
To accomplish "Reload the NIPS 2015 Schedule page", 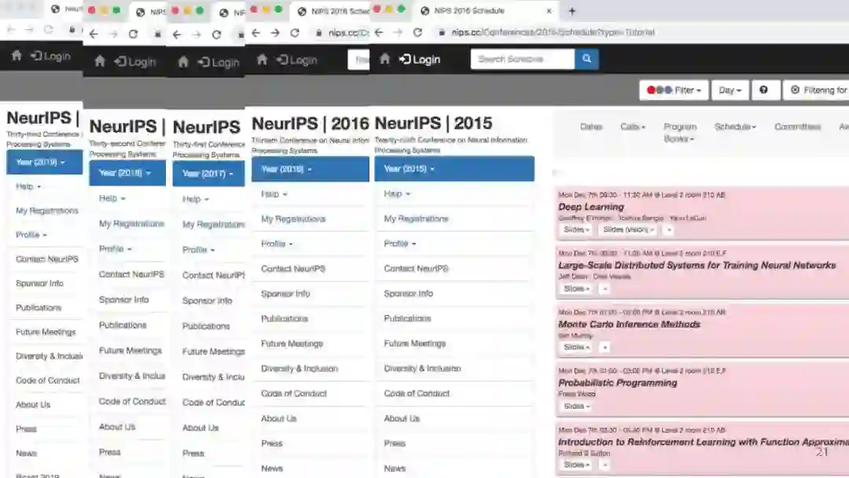I will (417, 32).
